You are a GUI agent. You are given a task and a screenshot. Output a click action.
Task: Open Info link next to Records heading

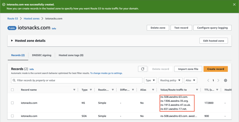32,69
